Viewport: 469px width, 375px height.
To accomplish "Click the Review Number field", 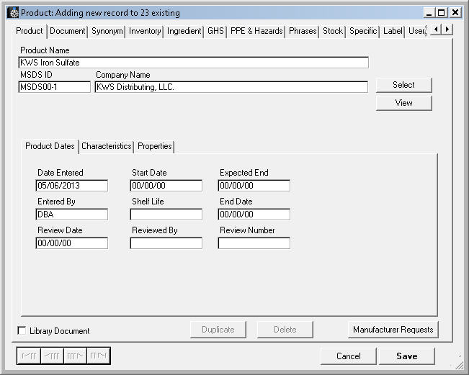I will (254, 243).
